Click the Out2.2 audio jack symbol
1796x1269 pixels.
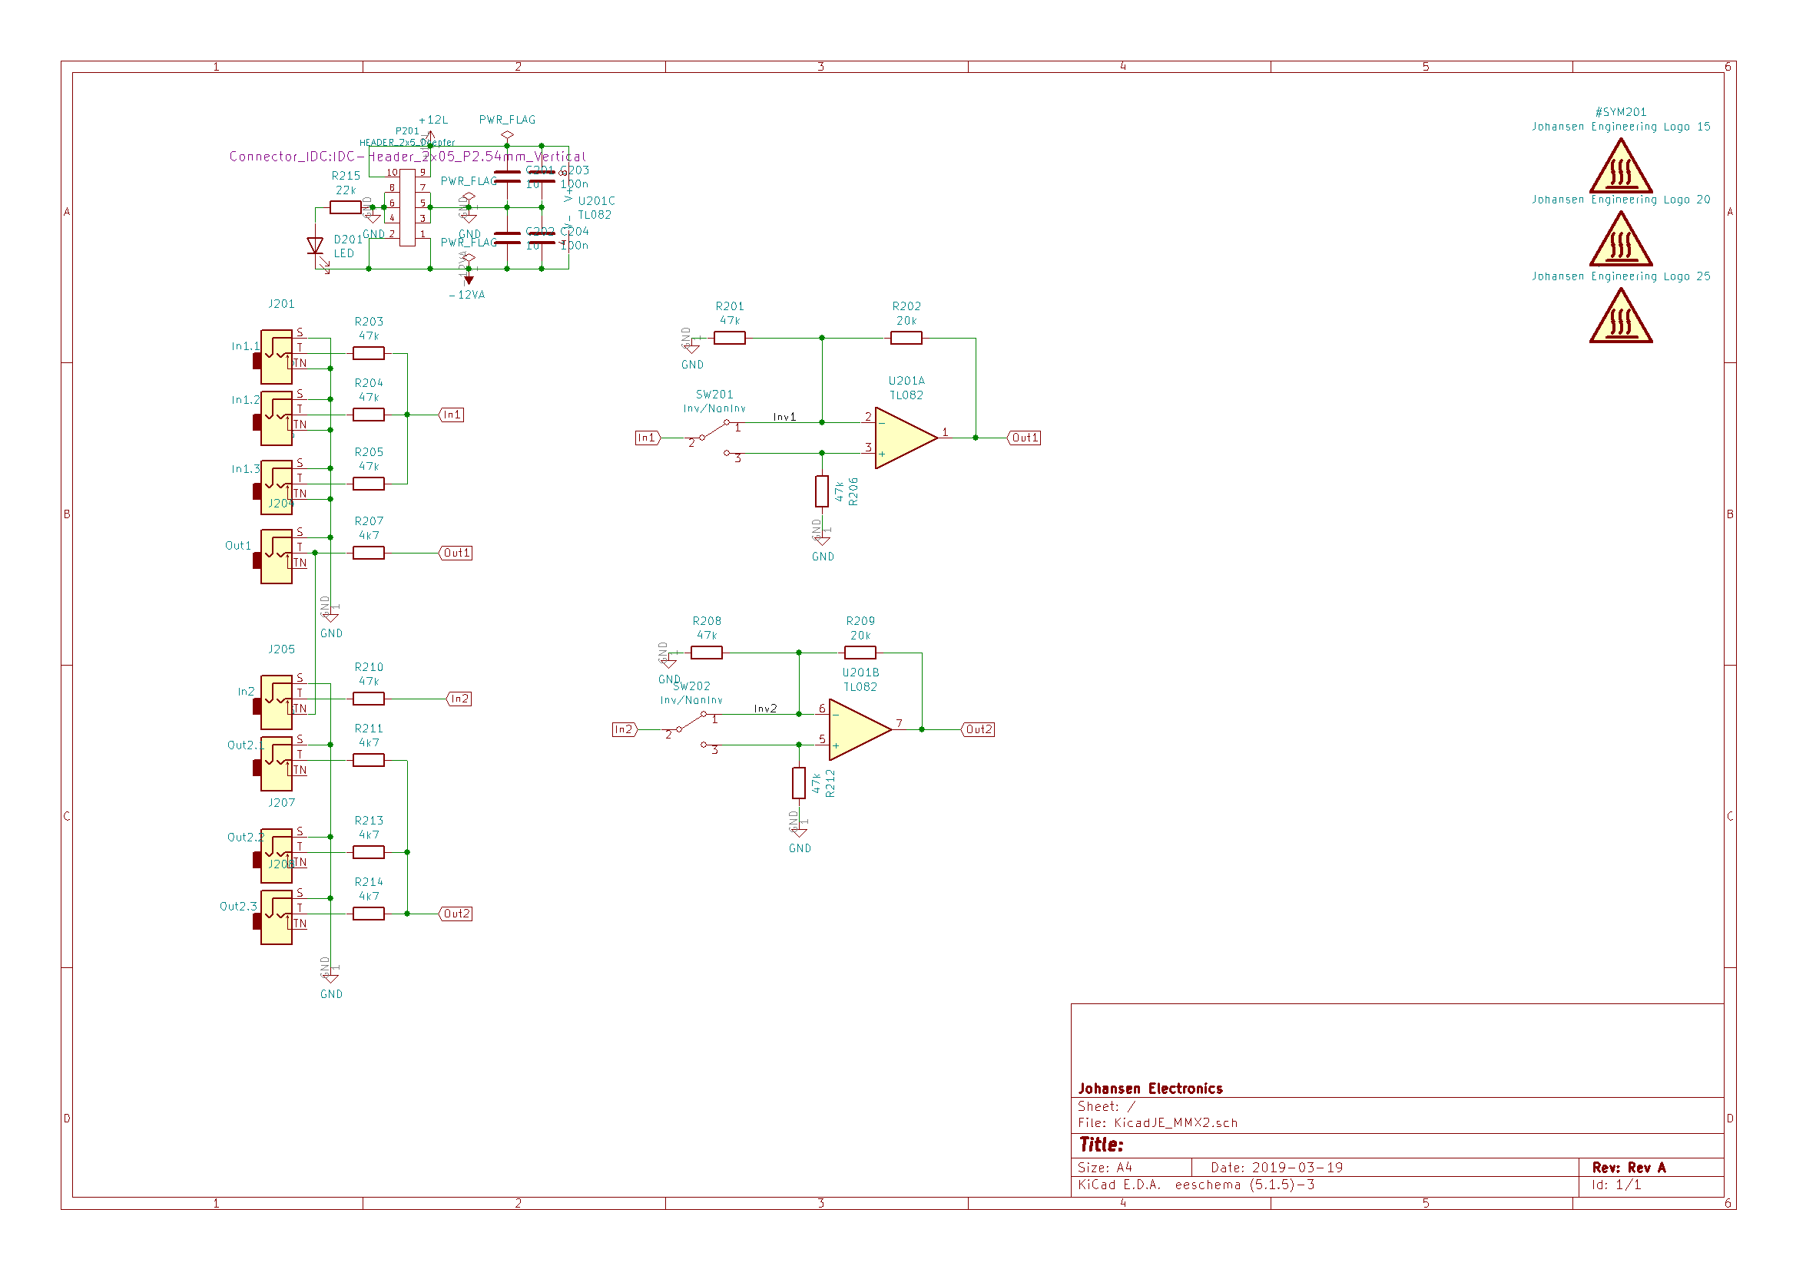pos(276,856)
